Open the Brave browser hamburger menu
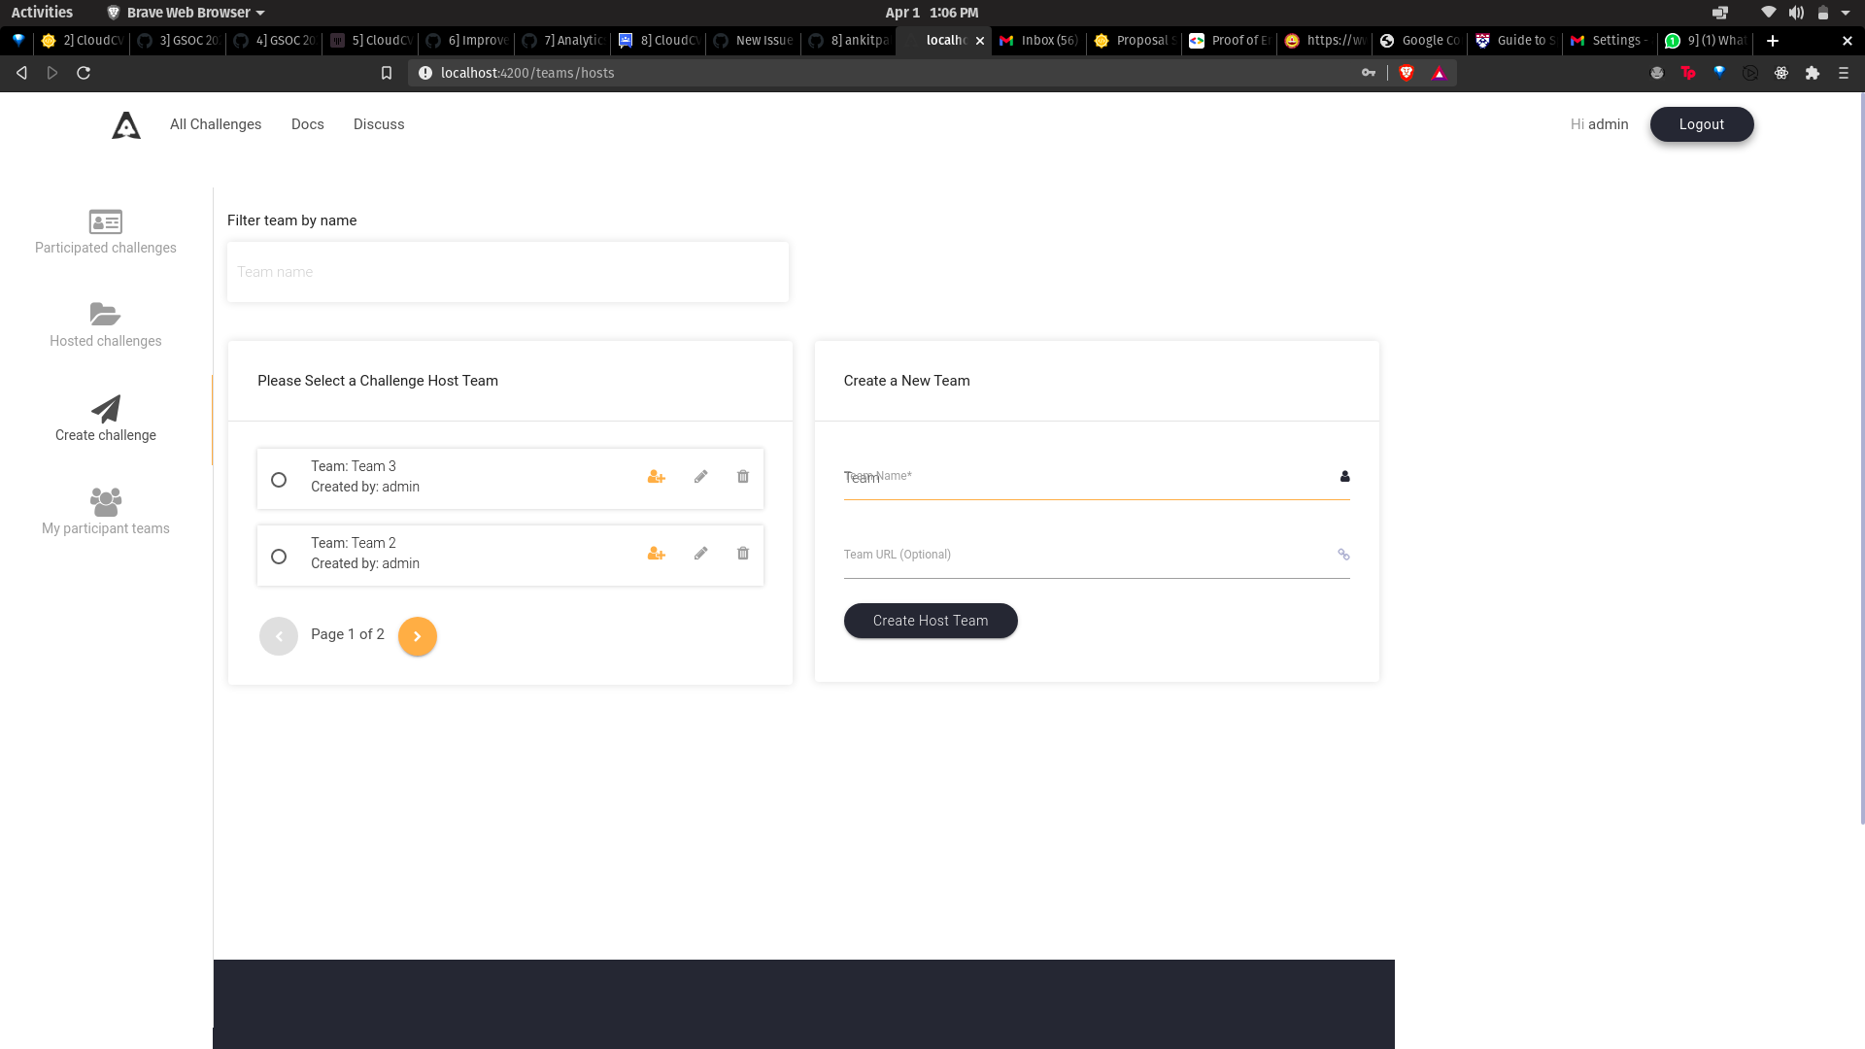1865x1049 pixels. (x=1844, y=73)
